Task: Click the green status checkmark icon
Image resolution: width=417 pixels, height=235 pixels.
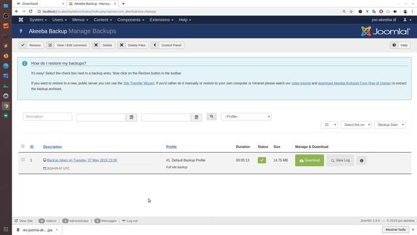Action: [262, 160]
